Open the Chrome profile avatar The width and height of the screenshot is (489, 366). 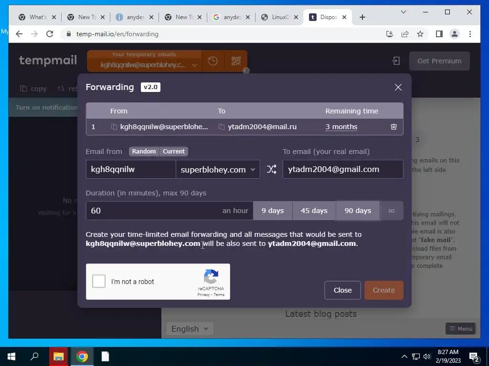tap(455, 34)
